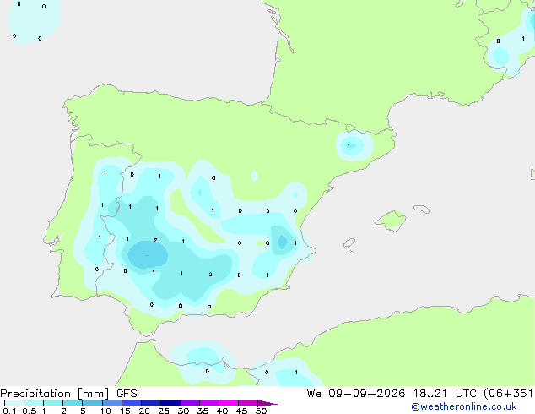Select the 5–10 mm legend color
Screen dimensions: 535x414
pos(92,403)
